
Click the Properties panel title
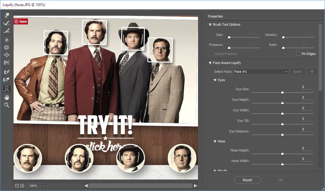[215, 16]
